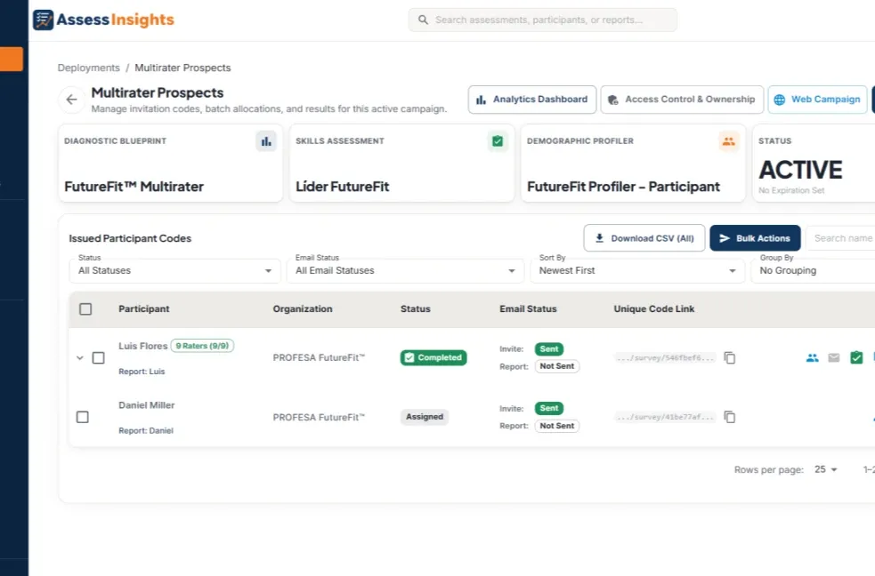Click Daniel Miller invite Sent badge
This screenshot has width=875, height=576.
coord(549,408)
